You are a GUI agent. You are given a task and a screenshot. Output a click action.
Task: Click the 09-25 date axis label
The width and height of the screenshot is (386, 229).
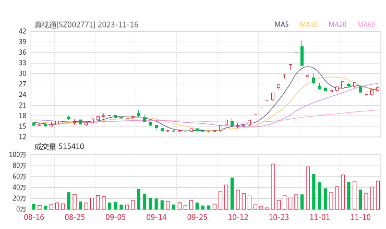(x=197, y=217)
